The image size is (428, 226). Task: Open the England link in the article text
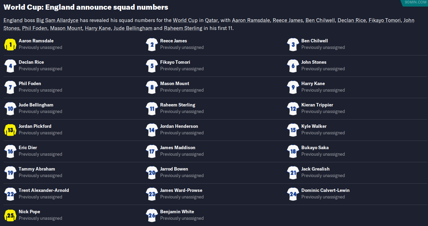click(13, 20)
